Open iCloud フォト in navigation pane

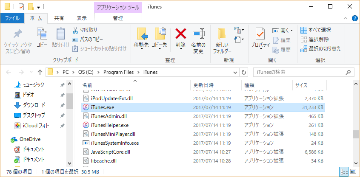pyautogui.click(x=31, y=126)
